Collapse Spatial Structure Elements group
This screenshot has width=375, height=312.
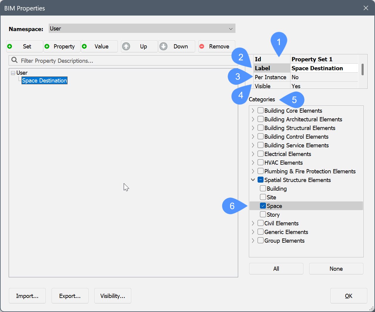253,180
